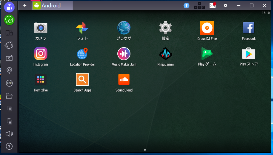Install an APK via sidebar icon
Image resolution: width=273 pixels, height=155 pixels.
[9, 83]
